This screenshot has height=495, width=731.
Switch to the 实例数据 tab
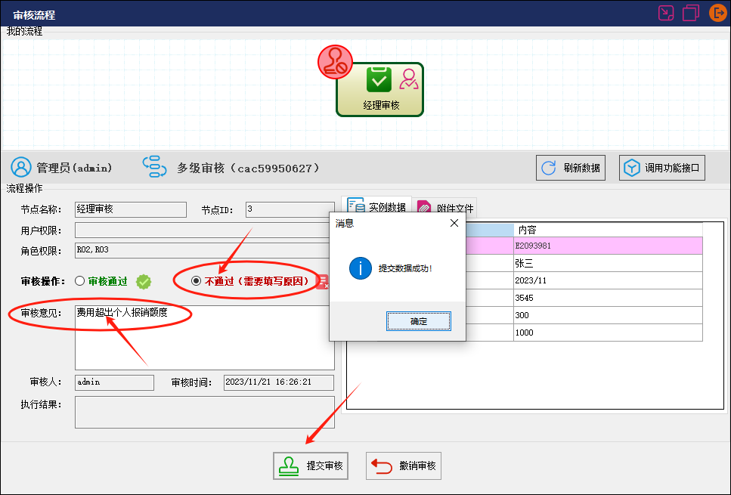(376, 207)
